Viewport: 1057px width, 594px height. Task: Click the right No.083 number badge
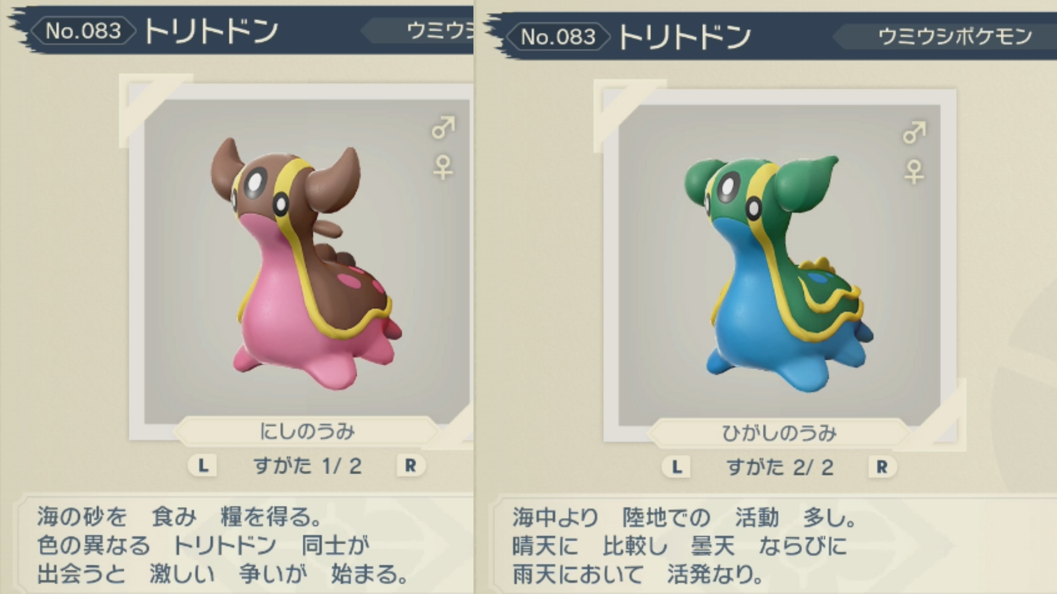click(558, 37)
